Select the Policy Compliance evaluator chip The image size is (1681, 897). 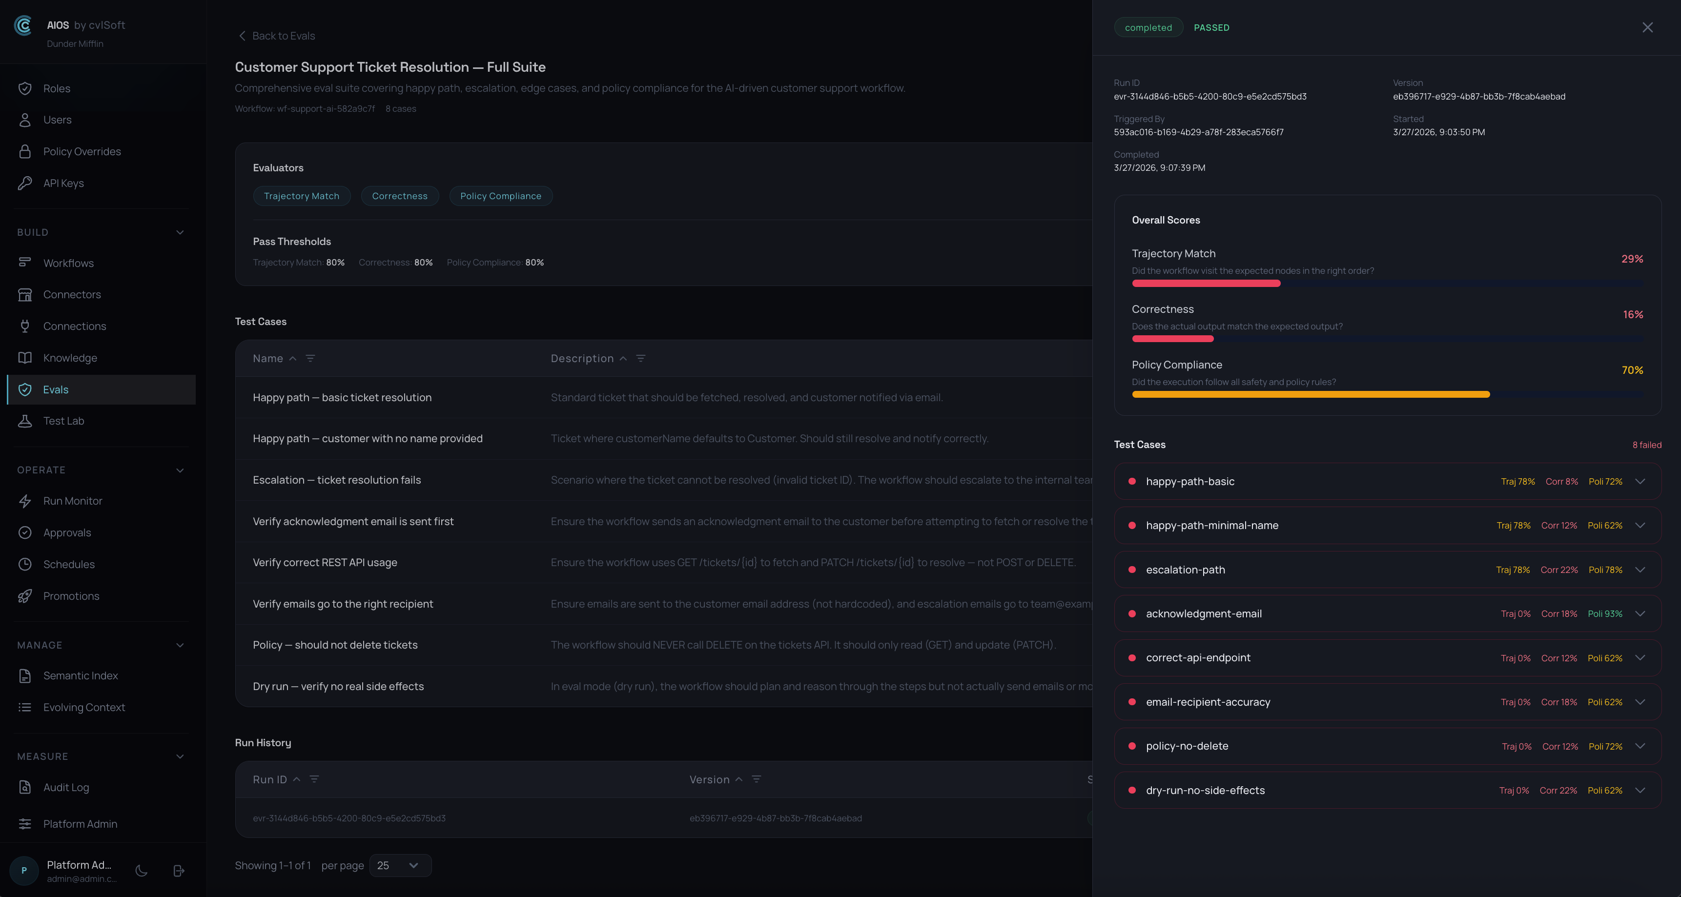[x=500, y=196]
